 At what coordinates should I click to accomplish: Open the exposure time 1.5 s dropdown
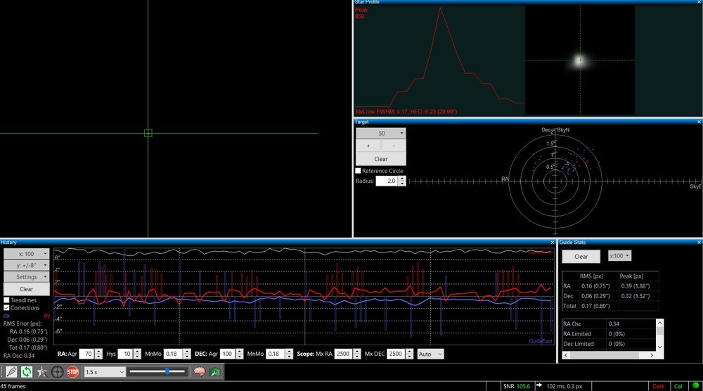point(104,371)
